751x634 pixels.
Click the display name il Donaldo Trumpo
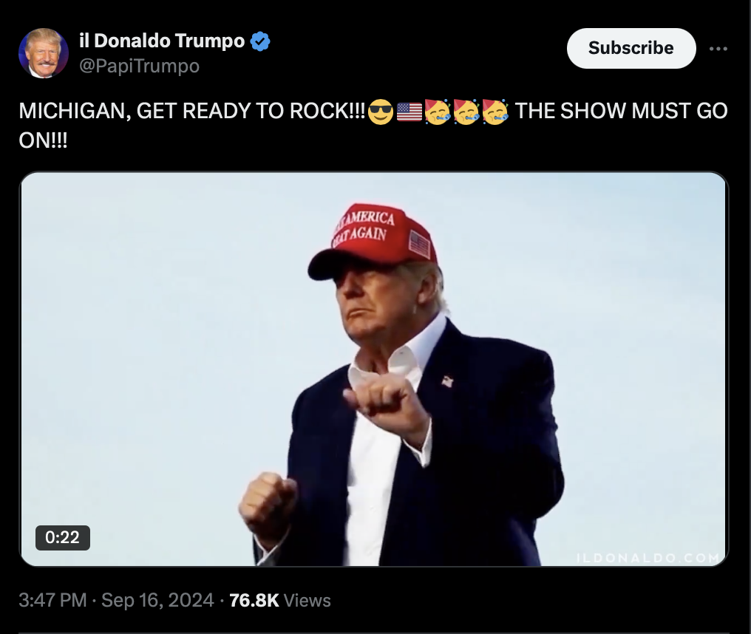tap(162, 41)
